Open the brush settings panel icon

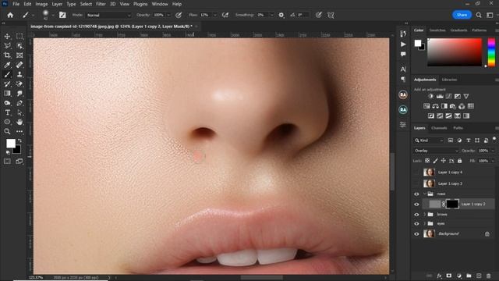pos(62,15)
